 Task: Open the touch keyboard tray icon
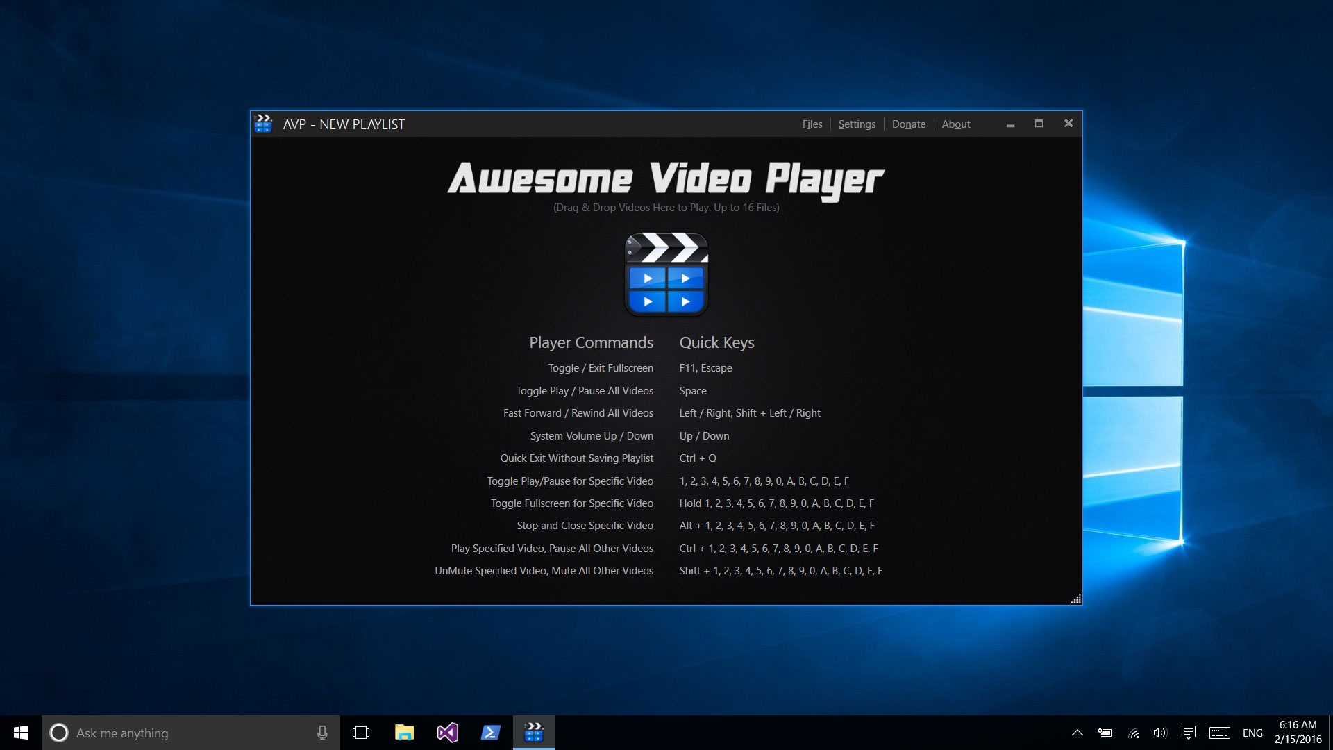[1220, 733]
